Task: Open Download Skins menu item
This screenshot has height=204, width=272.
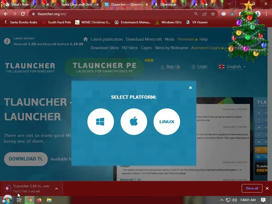Action: click(x=105, y=48)
